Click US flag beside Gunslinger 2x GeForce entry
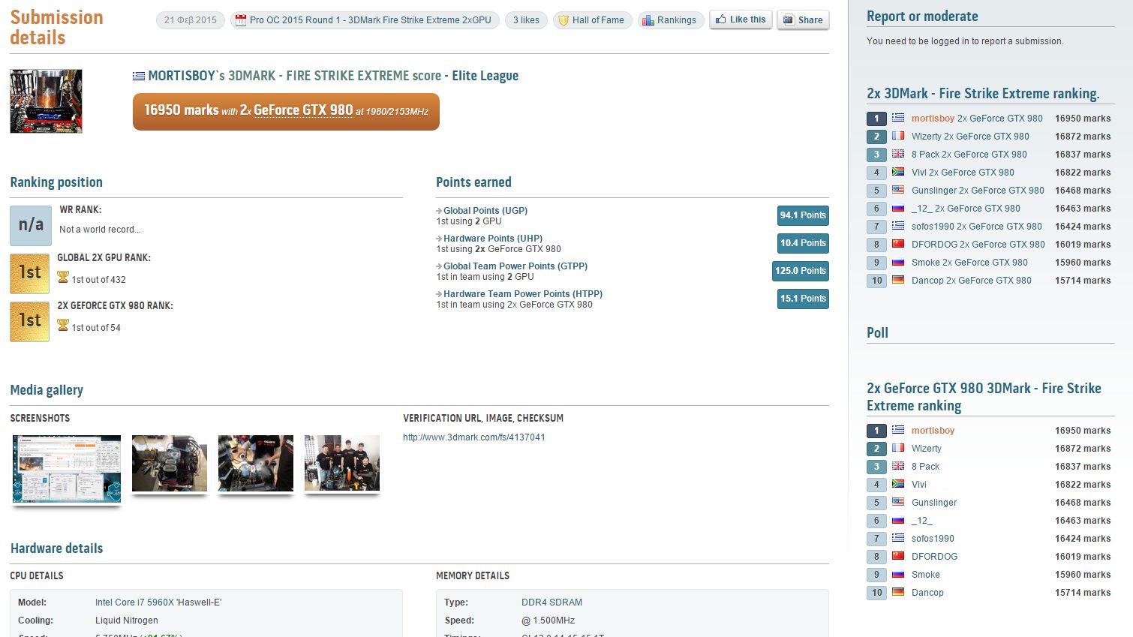1133x637 pixels. coord(898,190)
